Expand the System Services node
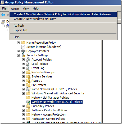Image resolution: width=122 pixels, height=124 pixels. [x=23, y=76]
